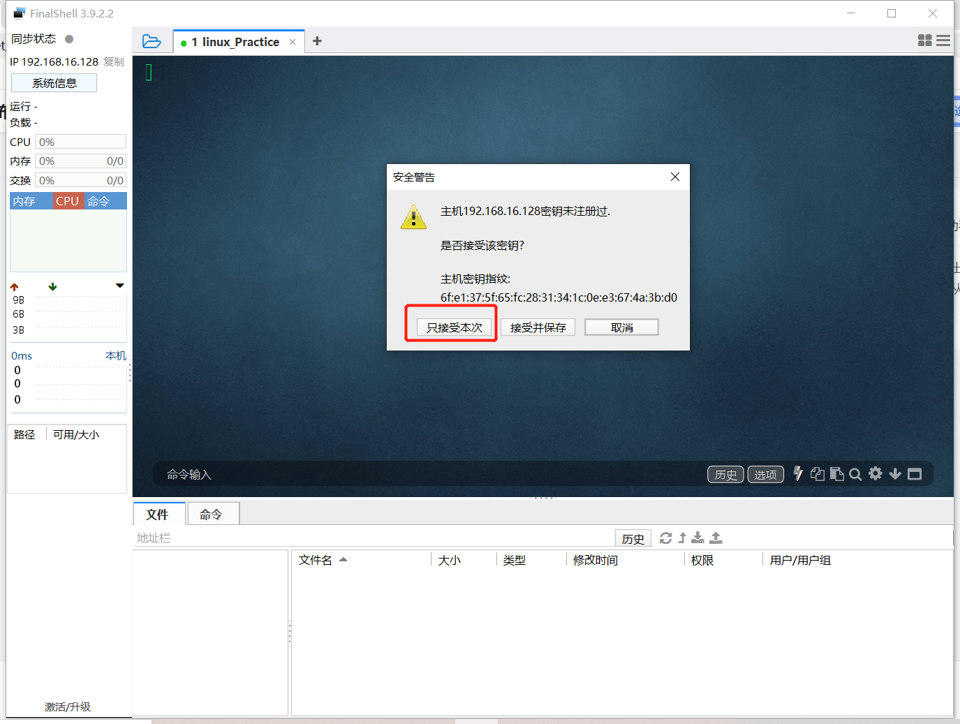Toggle the sync status indicator dot
This screenshot has width=960, height=724.
68,39
